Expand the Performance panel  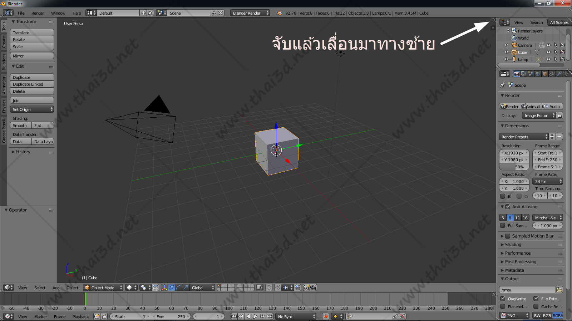pyautogui.click(x=518, y=253)
